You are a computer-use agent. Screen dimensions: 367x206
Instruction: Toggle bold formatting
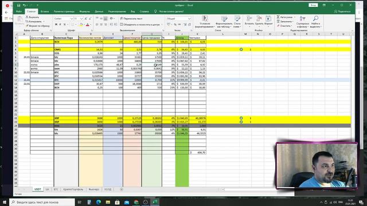click(x=56, y=24)
